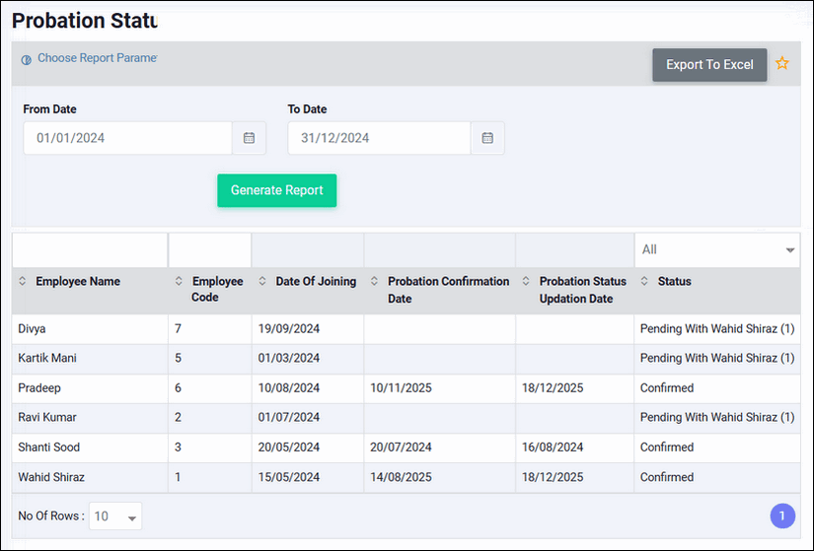The width and height of the screenshot is (814, 551).
Task: Click the To Date input field
Action: click(379, 138)
